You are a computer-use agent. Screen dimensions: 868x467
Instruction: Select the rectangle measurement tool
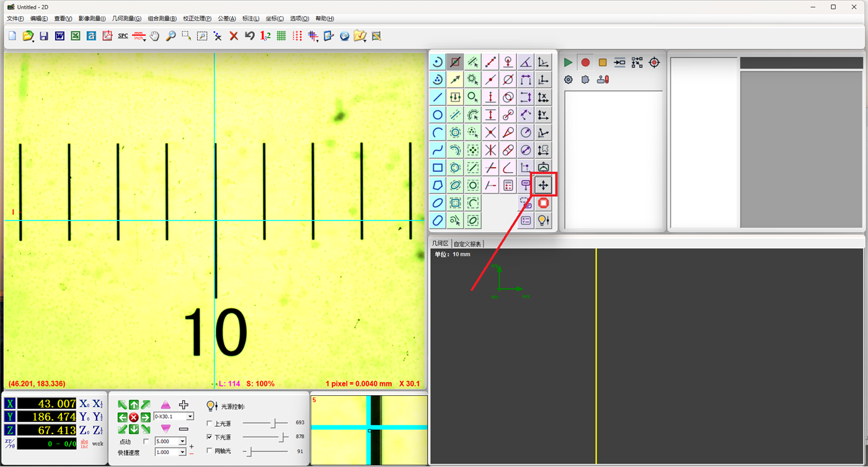click(438, 168)
